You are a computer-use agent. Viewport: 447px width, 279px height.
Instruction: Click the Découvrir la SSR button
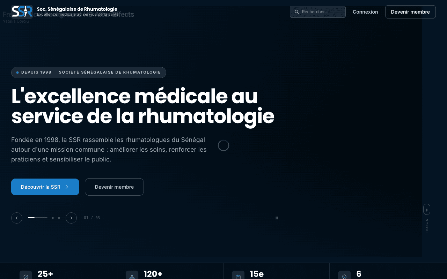click(45, 187)
